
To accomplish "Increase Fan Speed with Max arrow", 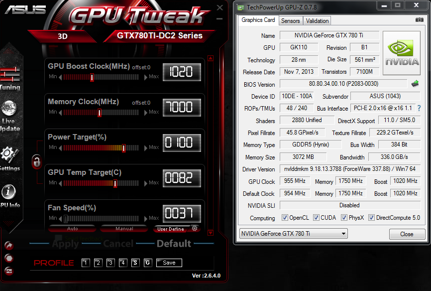I will point(146,219).
